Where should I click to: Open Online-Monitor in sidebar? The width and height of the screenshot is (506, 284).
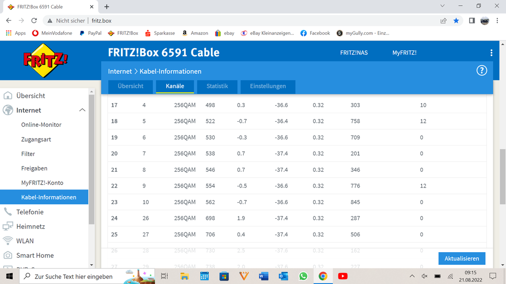pyautogui.click(x=42, y=125)
